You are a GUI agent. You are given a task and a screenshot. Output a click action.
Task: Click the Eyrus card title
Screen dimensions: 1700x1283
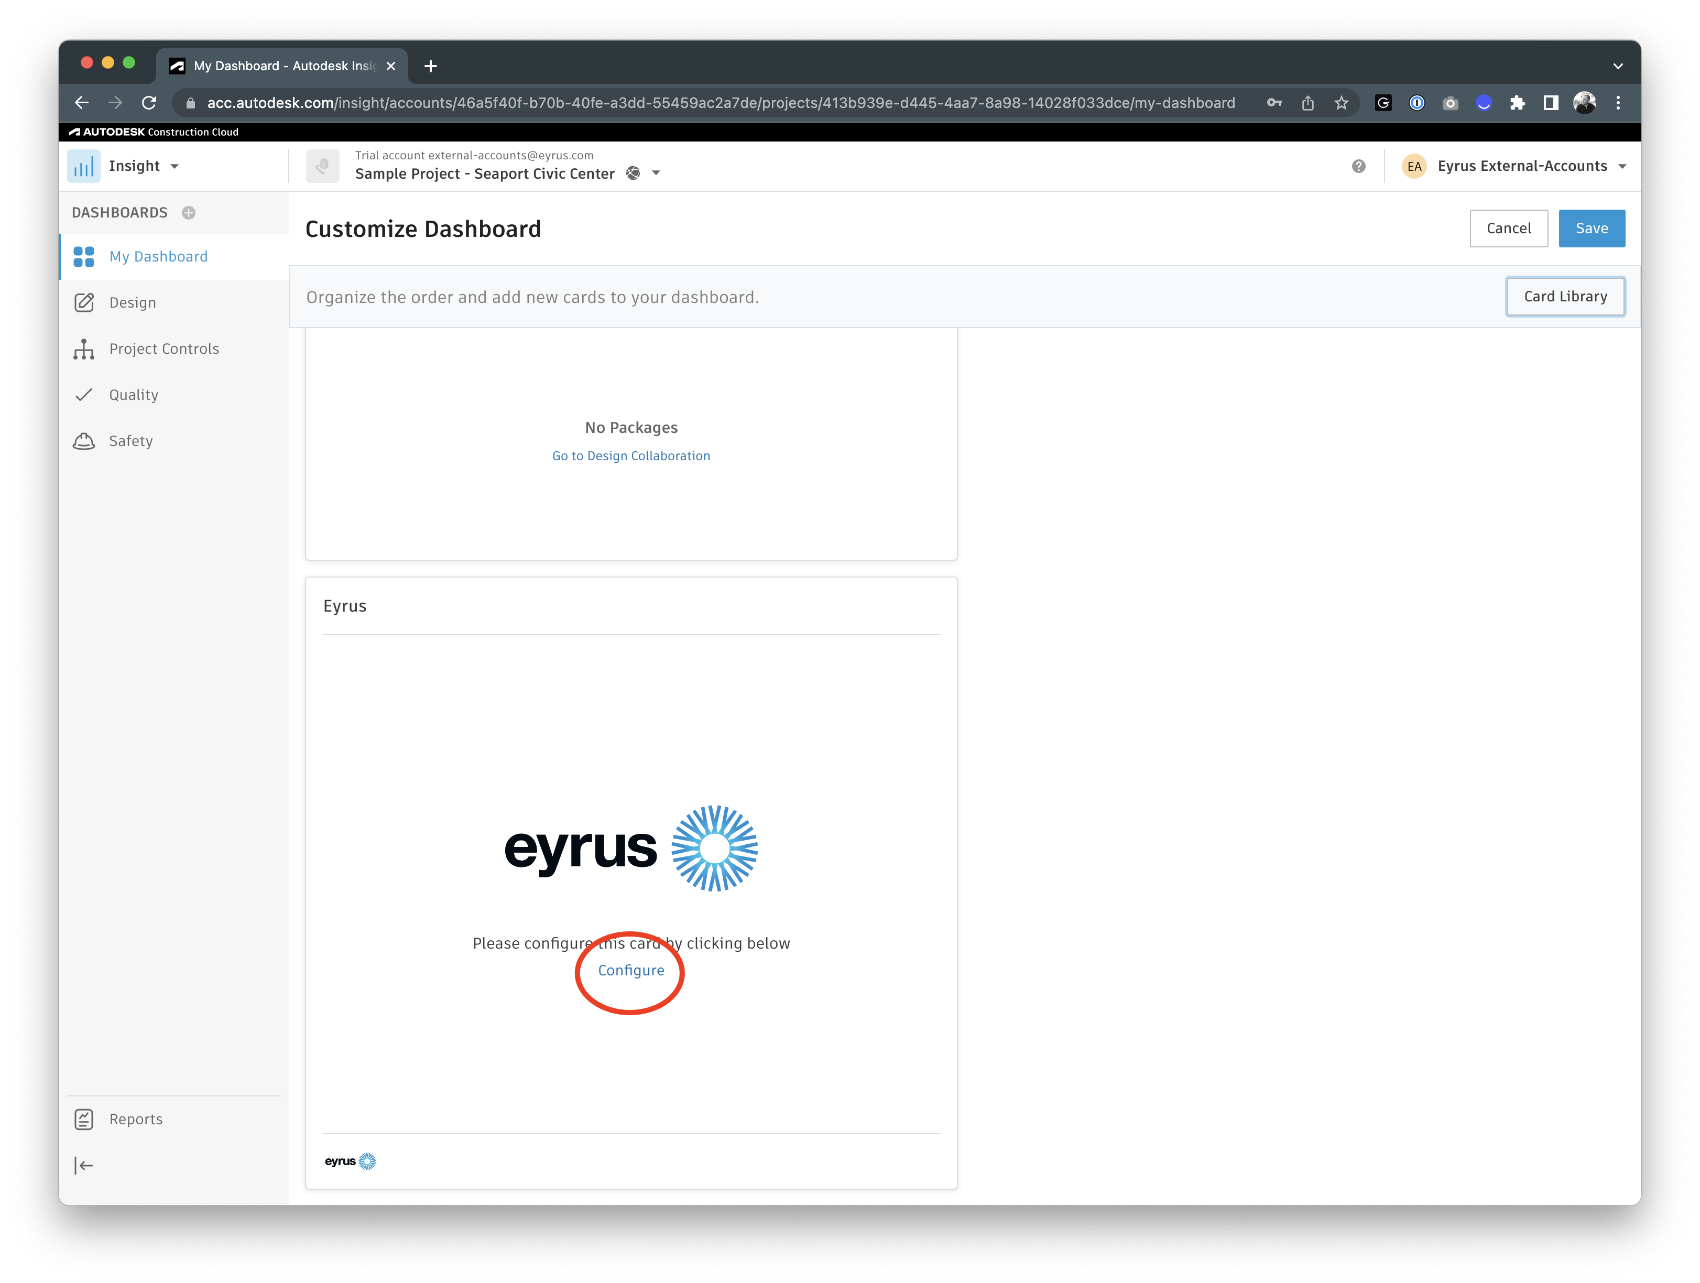coord(344,606)
